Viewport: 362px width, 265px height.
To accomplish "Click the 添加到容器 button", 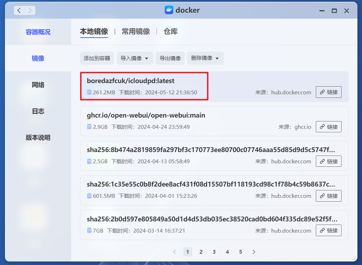I will click(97, 58).
